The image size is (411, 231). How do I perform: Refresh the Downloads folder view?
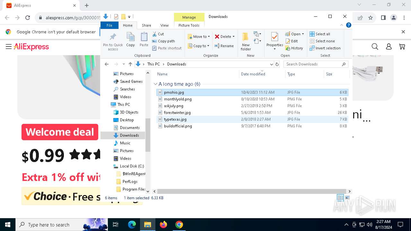(277, 64)
